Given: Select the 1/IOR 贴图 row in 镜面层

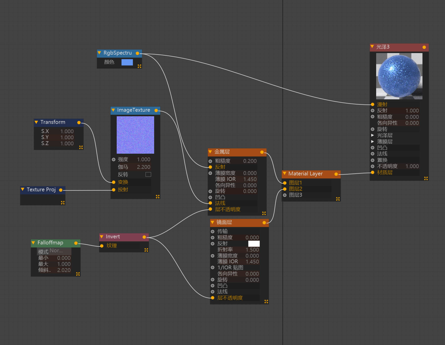Looking at the screenshot, I should coord(238,268).
